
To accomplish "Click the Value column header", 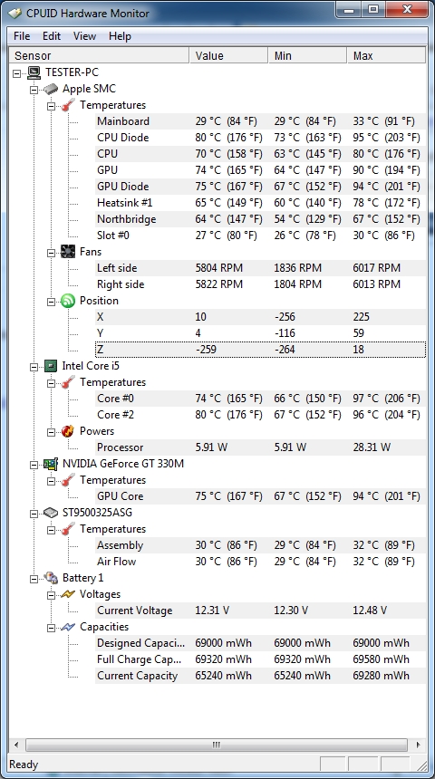I will (x=228, y=55).
